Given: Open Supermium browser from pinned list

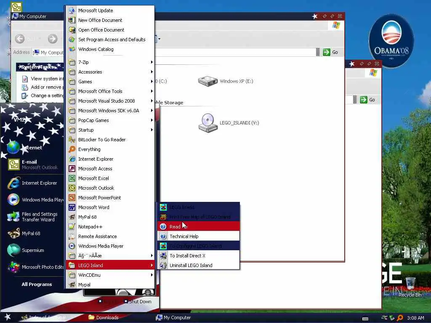Looking at the screenshot, I should coord(33,250).
